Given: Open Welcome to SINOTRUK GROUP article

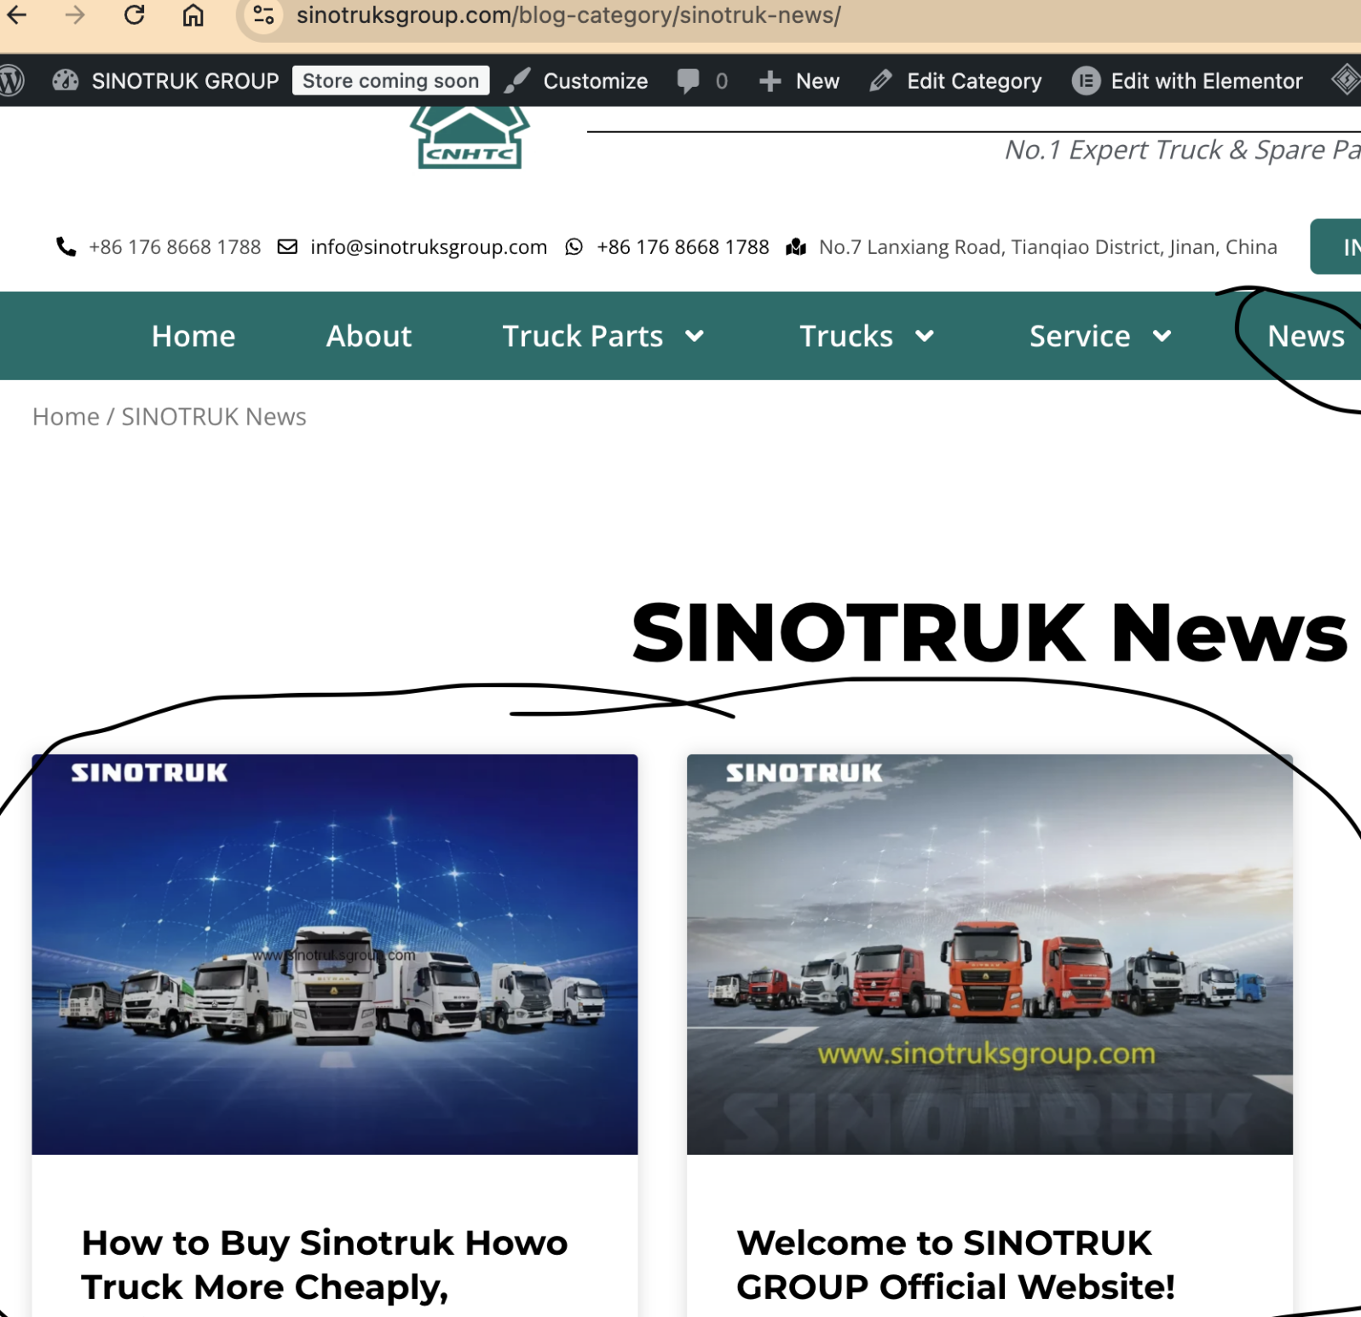Looking at the screenshot, I should tap(955, 1265).
